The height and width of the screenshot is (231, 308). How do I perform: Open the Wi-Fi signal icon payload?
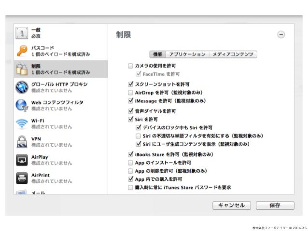(22, 123)
